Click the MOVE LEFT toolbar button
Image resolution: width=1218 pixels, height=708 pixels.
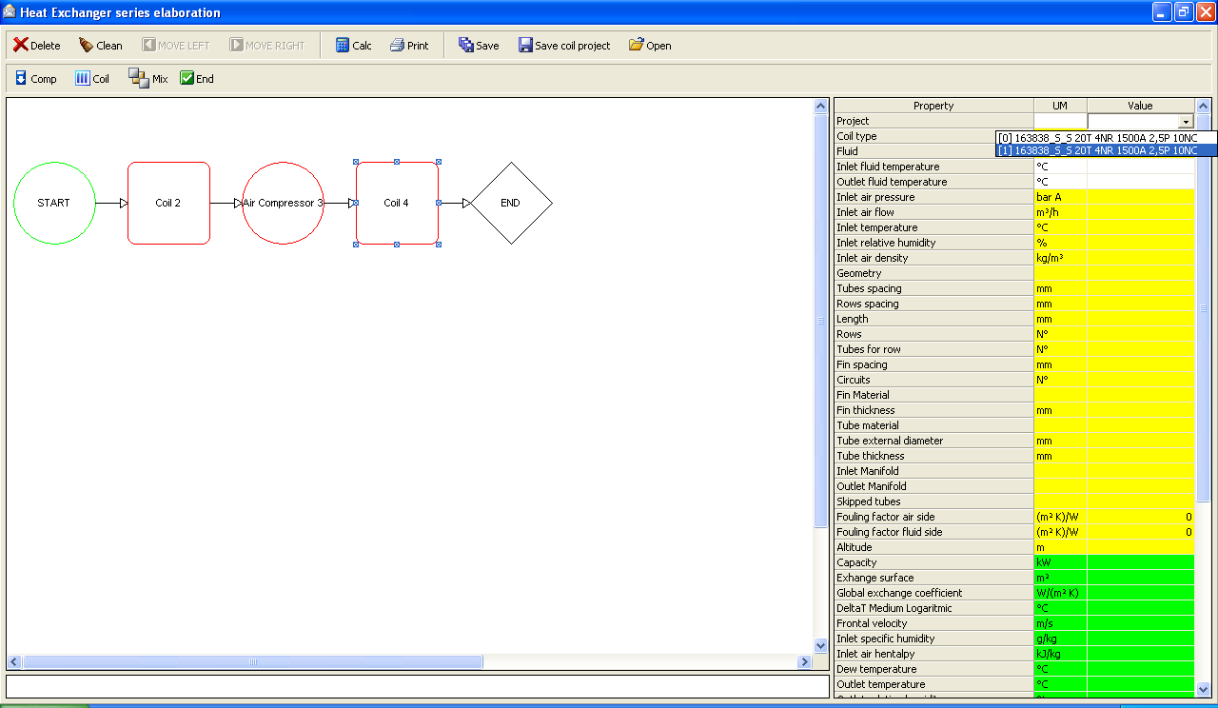click(x=176, y=46)
